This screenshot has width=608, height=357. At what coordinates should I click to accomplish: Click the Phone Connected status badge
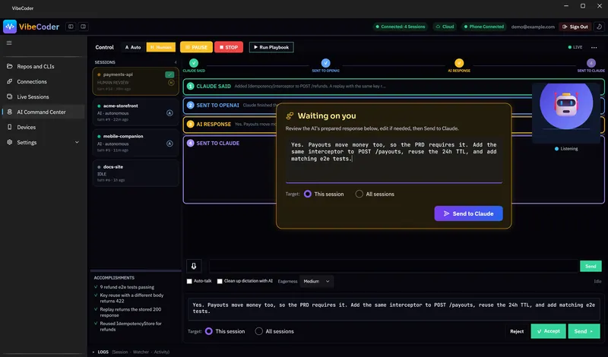click(x=483, y=27)
